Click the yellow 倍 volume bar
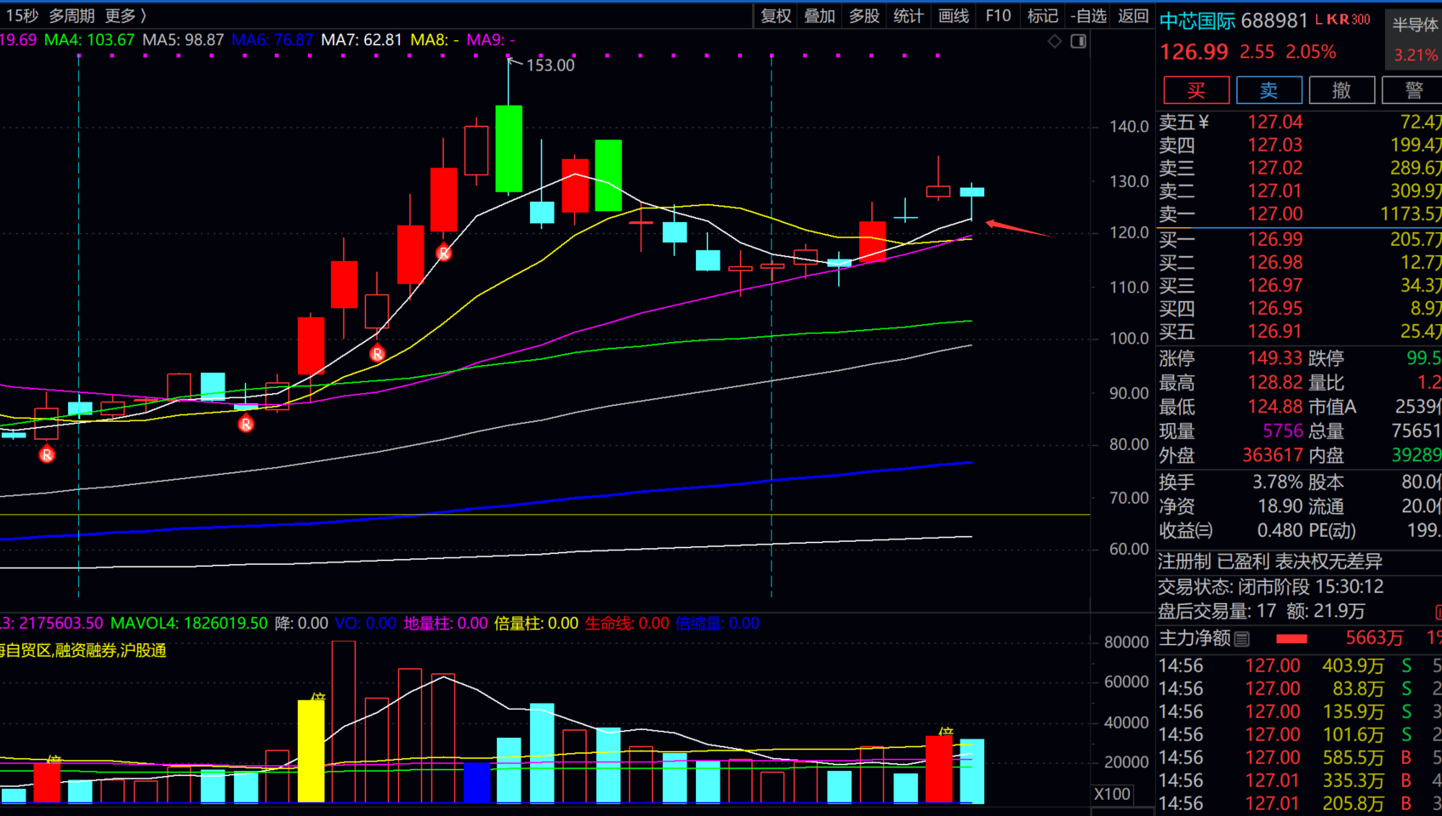1442x816 pixels. click(x=311, y=750)
